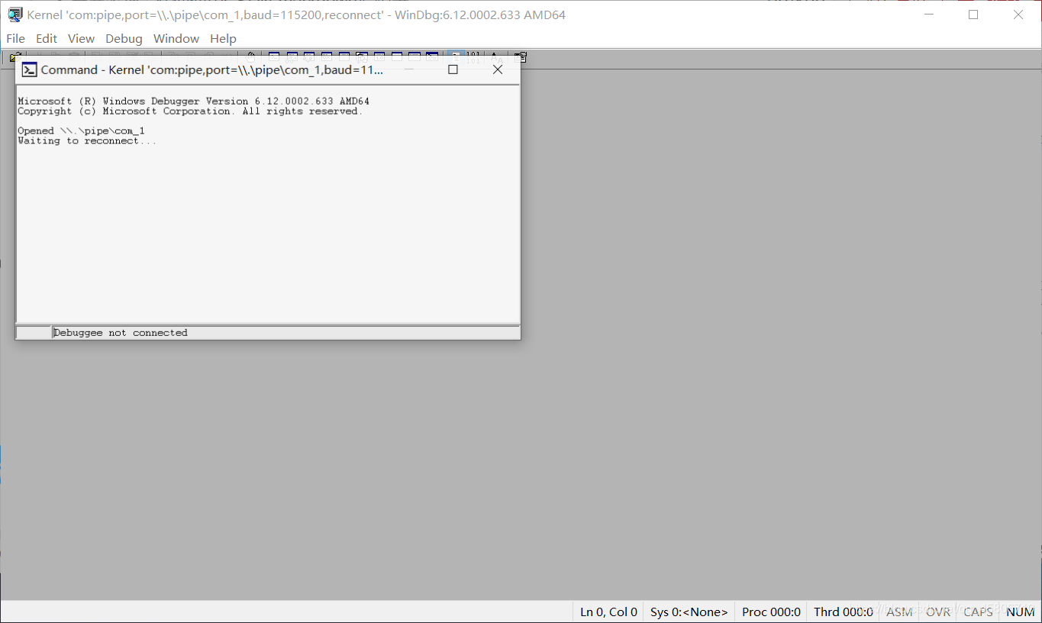Click the 'Opened \\.\pipe\com_1' output line

[x=81, y=131]
